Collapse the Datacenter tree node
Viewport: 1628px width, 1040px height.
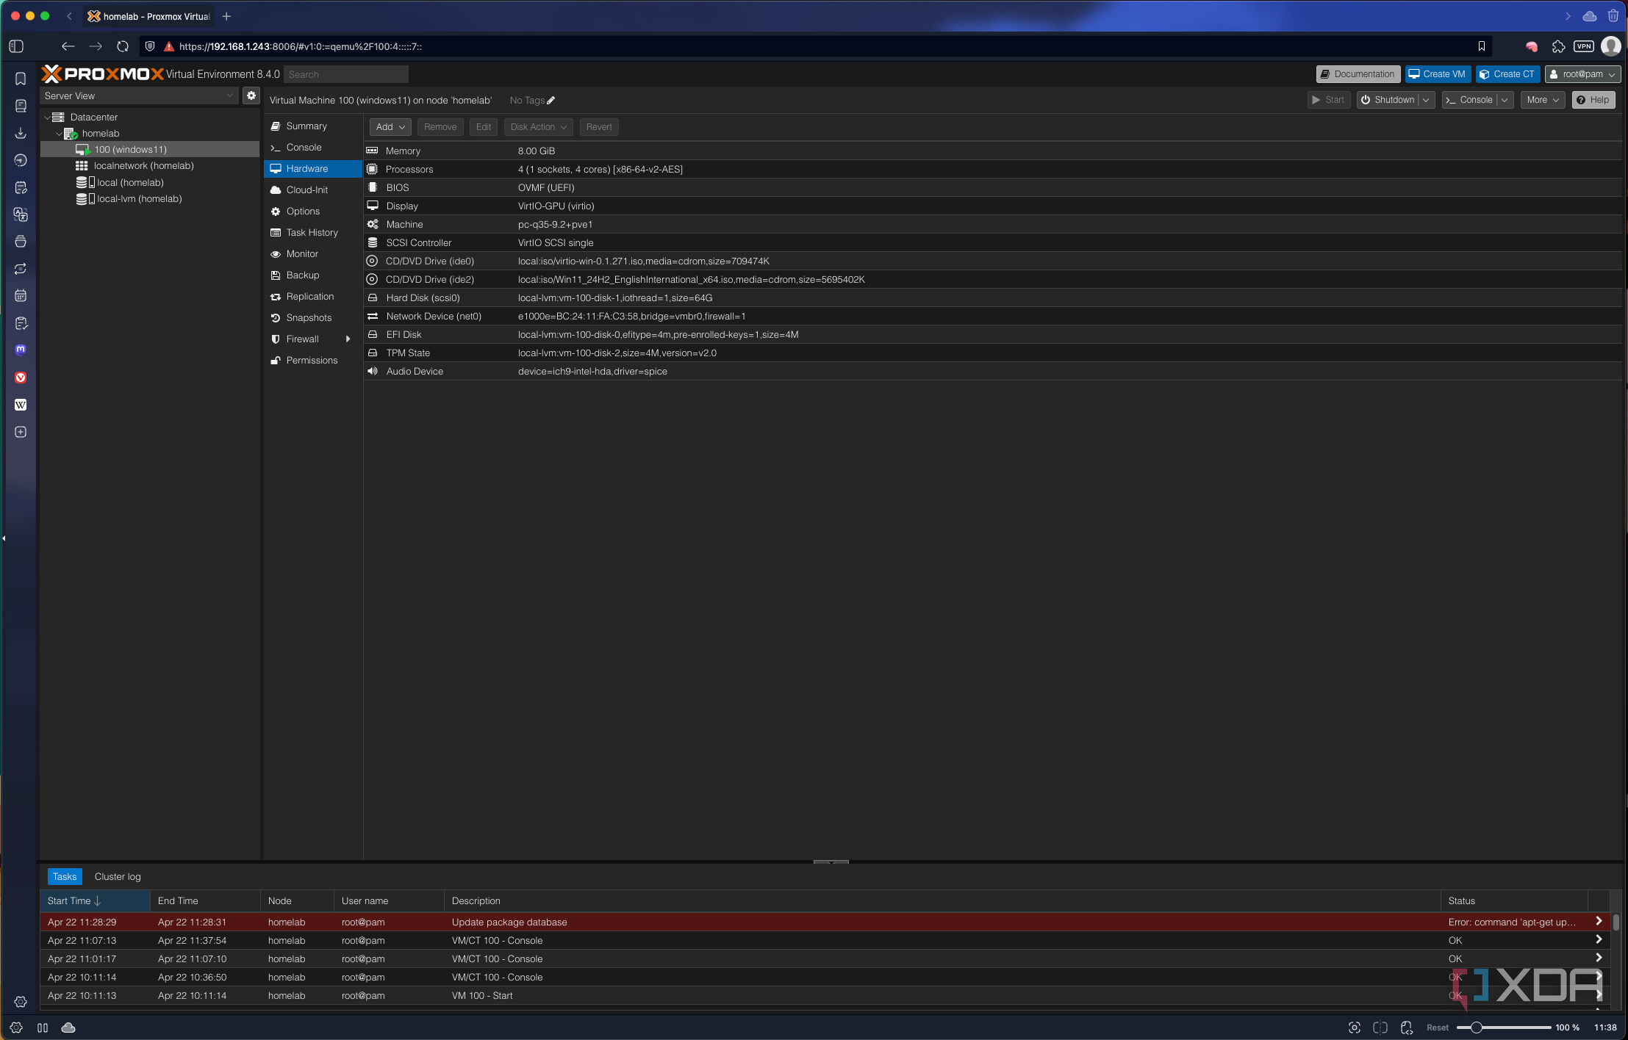(x=48, y=118)
